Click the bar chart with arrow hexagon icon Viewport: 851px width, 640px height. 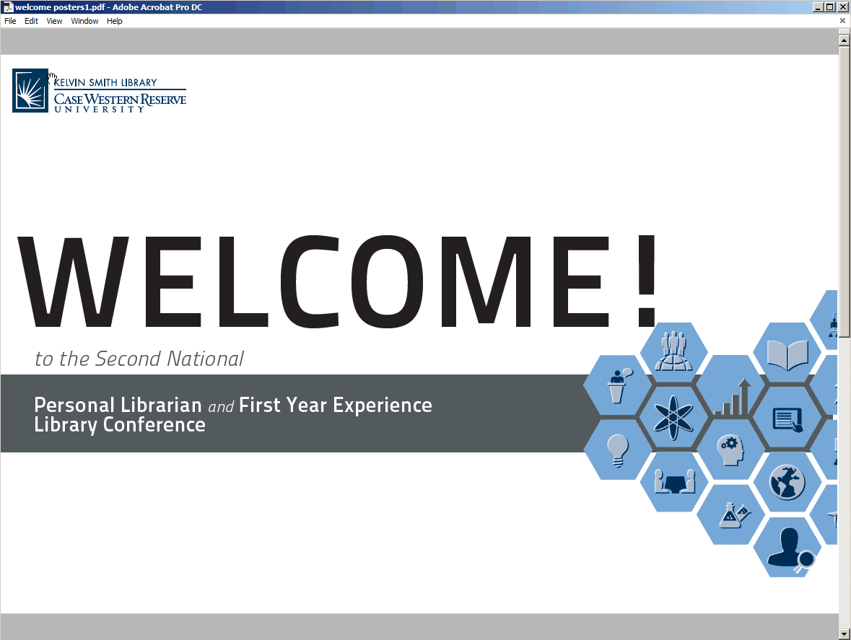coord(730,385)
